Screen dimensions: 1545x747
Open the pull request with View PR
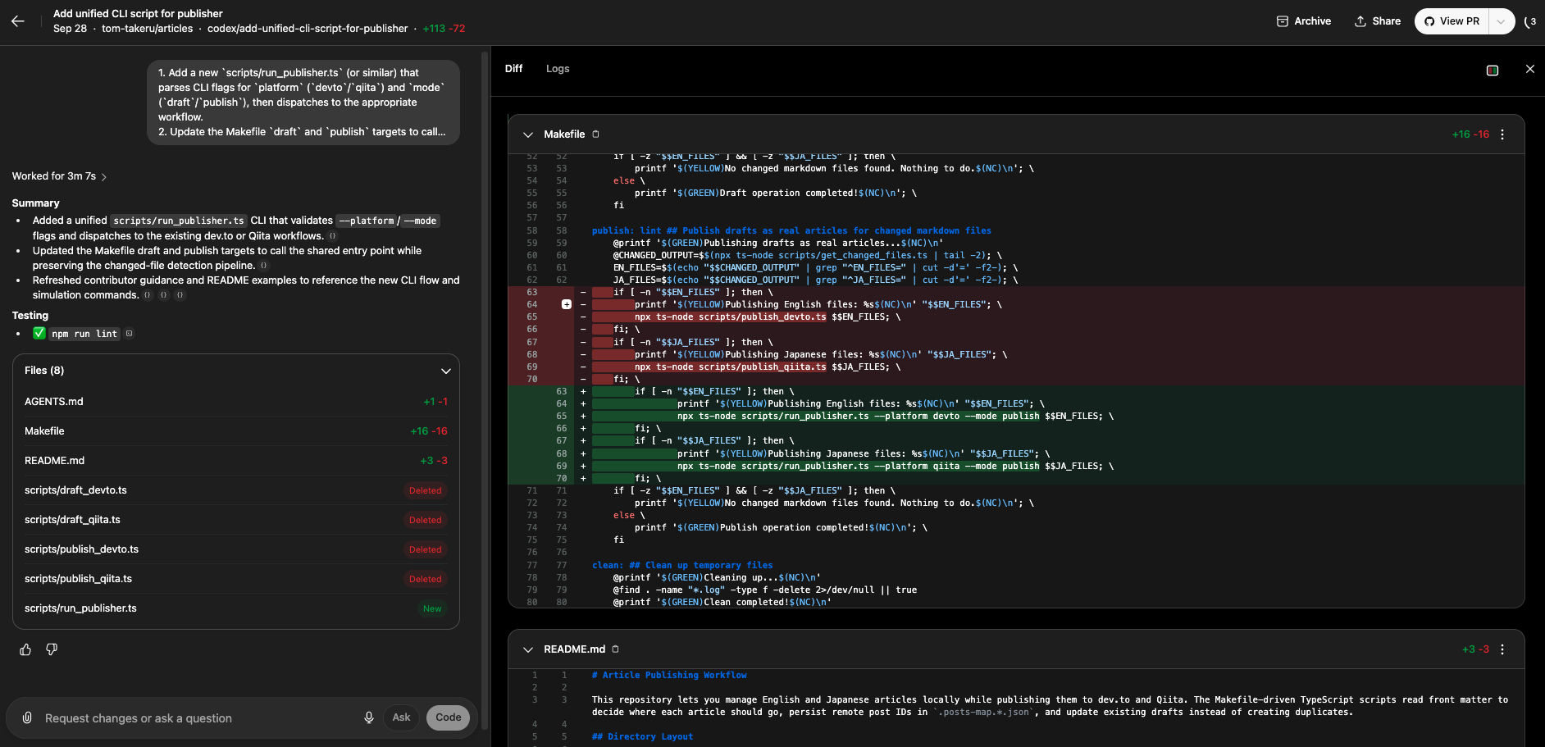click(1452, 21)
